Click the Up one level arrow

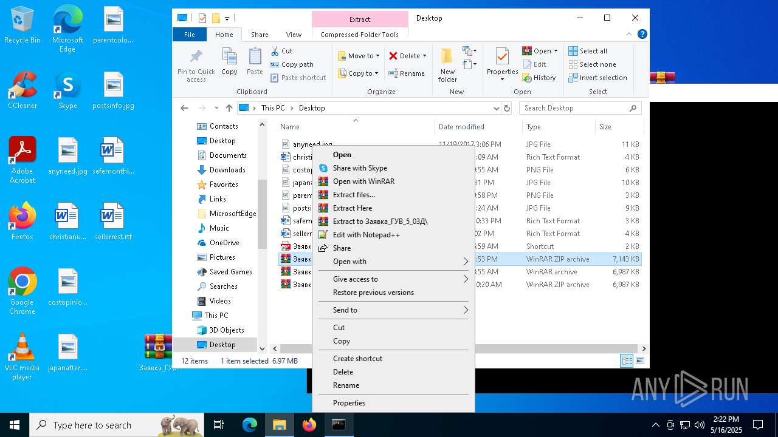point(229,108)
